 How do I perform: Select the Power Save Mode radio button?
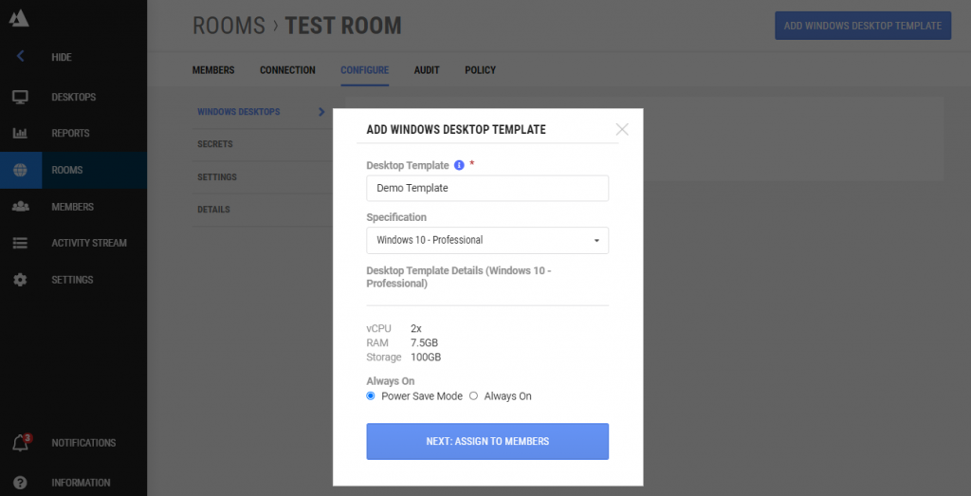[372, 395]
